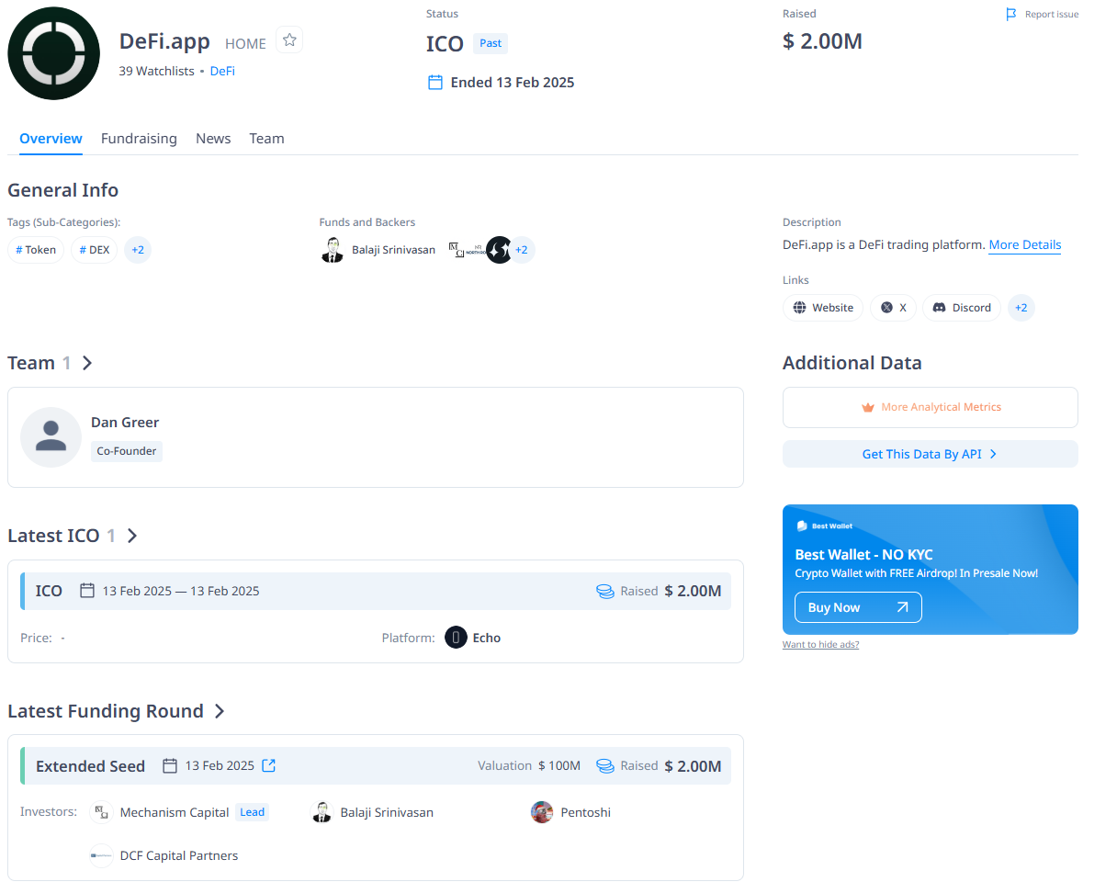Click the More Analytical Metrics button
Image resolution: width=1117 pixels, height=882 pixels.
931,407
